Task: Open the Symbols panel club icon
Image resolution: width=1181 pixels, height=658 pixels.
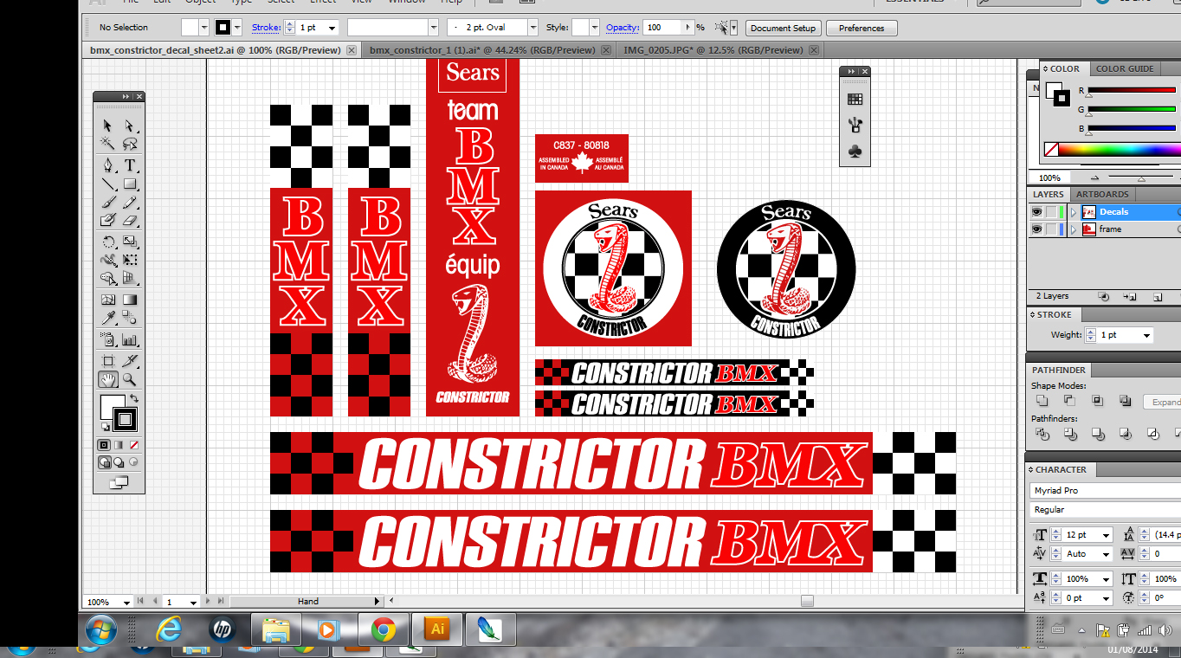Action: [855, 152]
